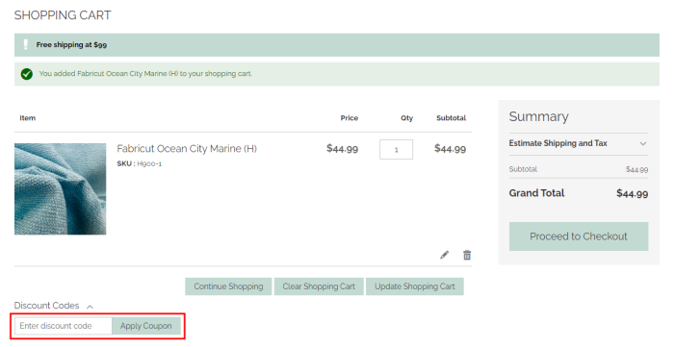The height and width of the screenshot is (347, 674).
Task: Focus the Enter discount code field
Action: (x=64, y=326)
